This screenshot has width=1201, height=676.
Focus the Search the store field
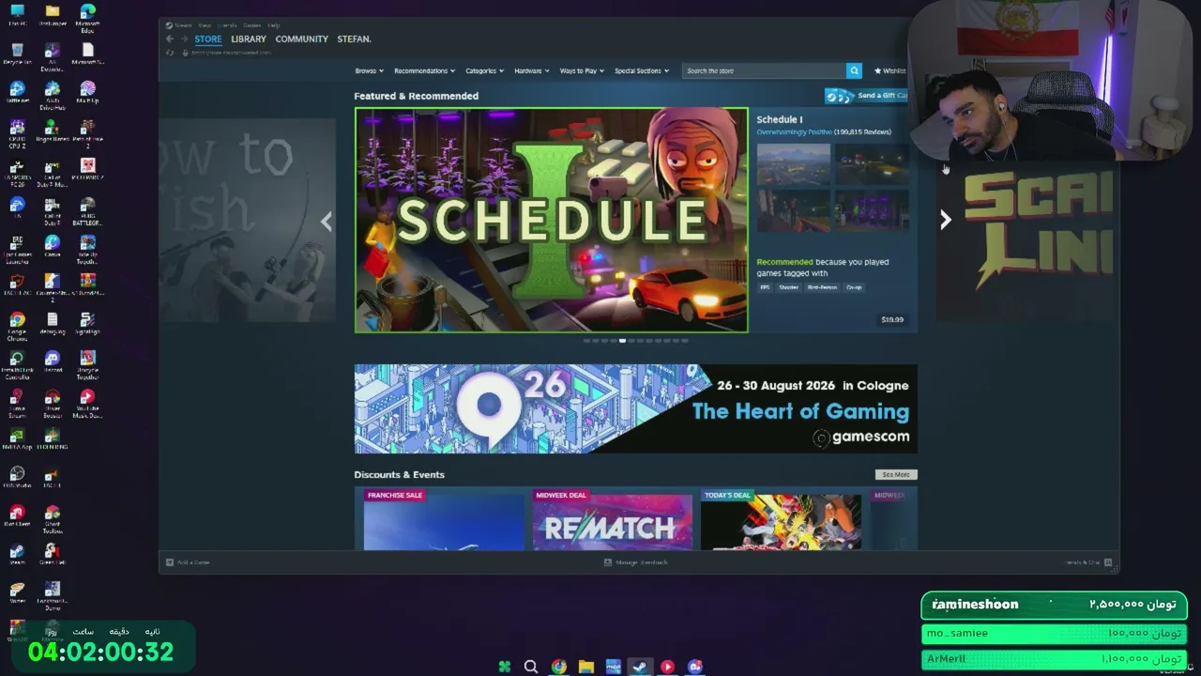[764, 70]
